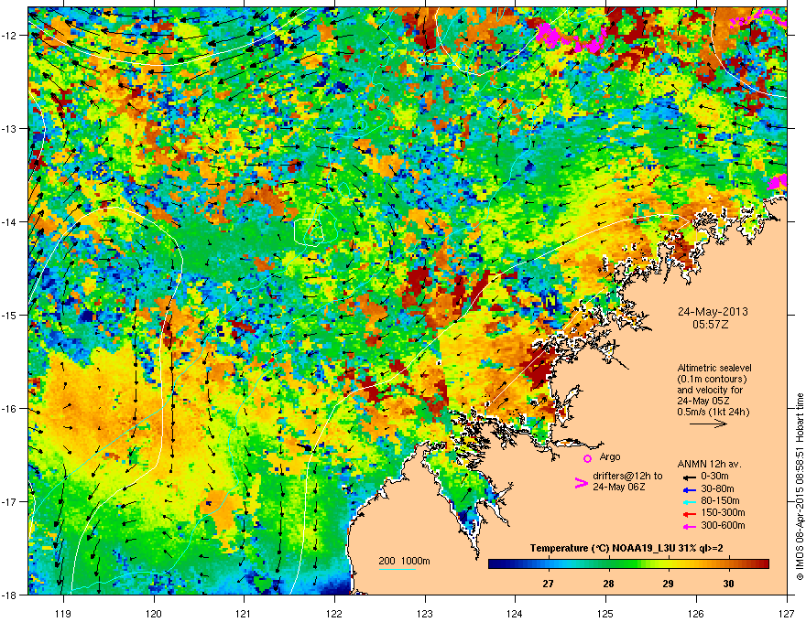
Task: Click the 'Temperature (°C) NOAA19_L3U 31% ql>=2' title
Action: (x=626, y=549)
